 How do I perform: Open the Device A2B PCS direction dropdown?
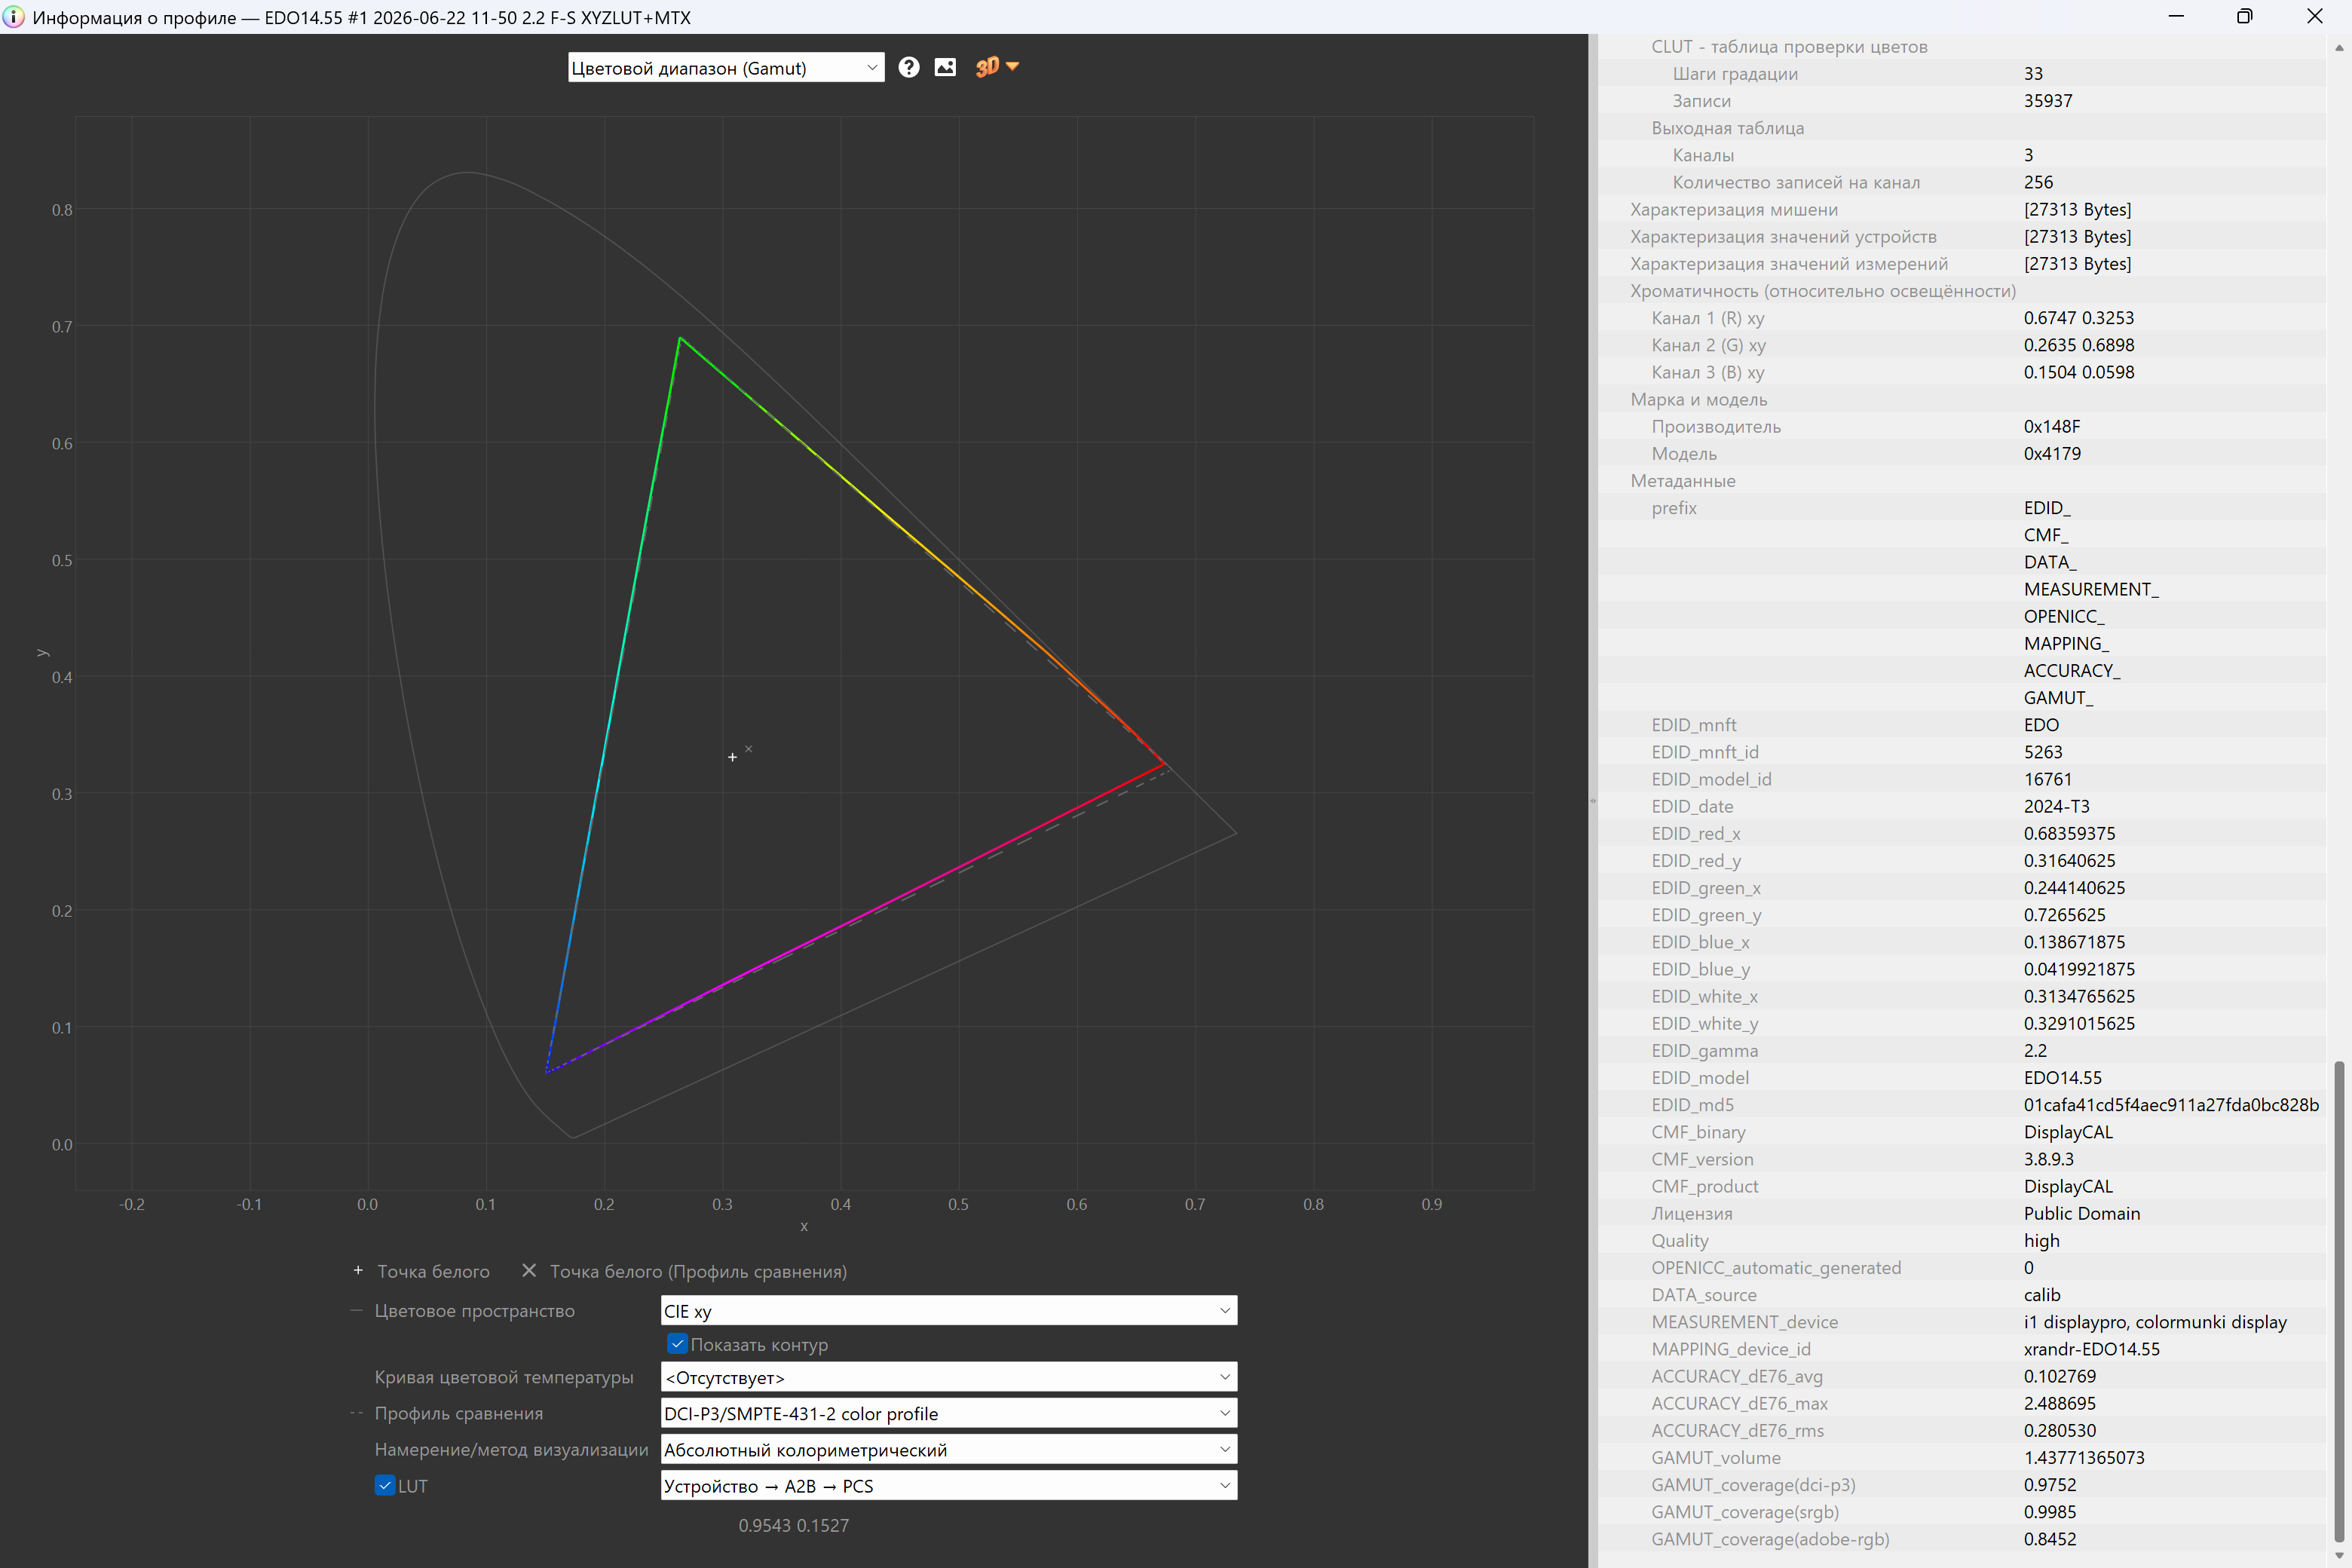[x=949, y=1485]
